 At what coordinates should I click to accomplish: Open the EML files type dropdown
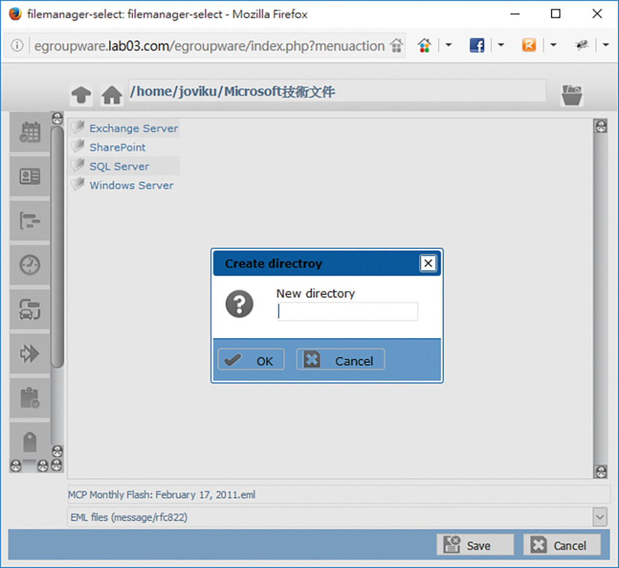coord(600,517)
